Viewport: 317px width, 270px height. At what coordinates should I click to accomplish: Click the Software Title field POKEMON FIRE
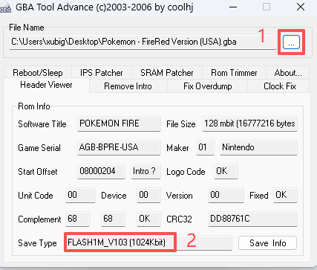click(119, 123)
